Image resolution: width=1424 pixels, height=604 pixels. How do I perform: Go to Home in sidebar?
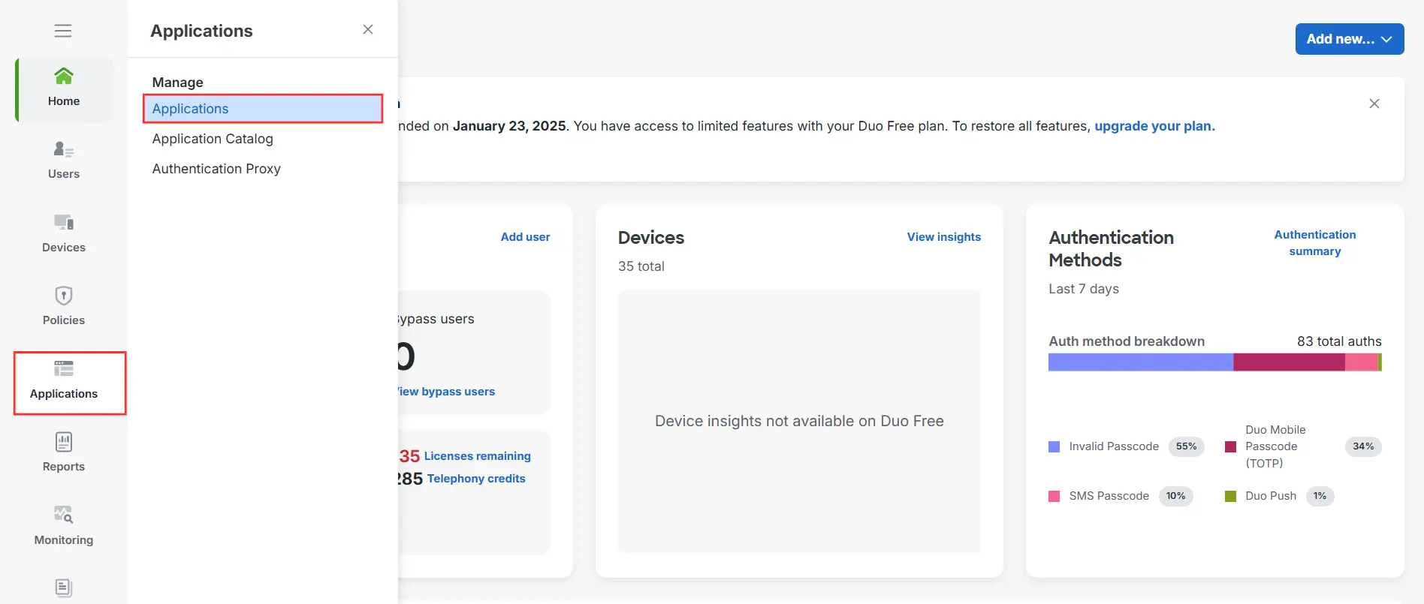64,89
